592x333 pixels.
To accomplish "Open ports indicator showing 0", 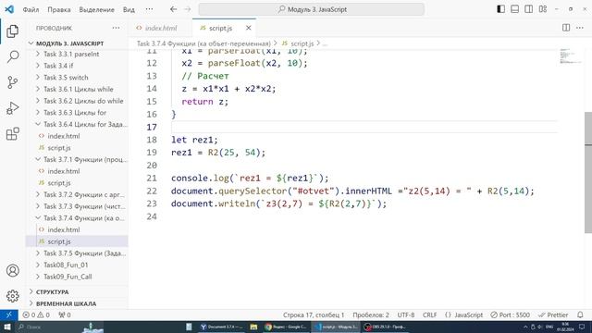I will point(65,314).
